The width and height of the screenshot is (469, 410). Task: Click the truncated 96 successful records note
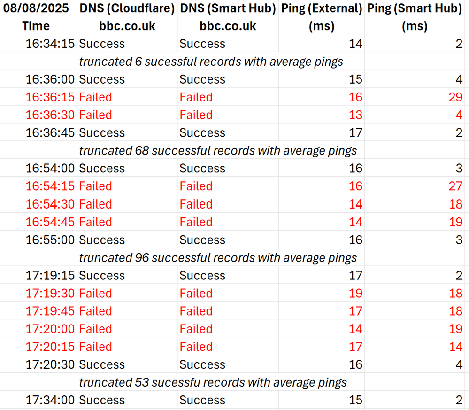pyautogui.click(x=217, y=258)
